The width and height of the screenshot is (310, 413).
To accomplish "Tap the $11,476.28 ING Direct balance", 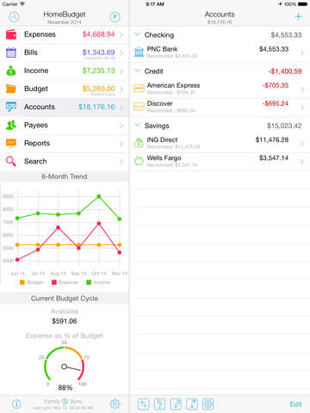I will [272, 140].
